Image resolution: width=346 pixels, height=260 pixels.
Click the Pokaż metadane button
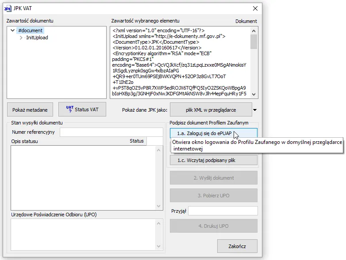click(30, 109)
